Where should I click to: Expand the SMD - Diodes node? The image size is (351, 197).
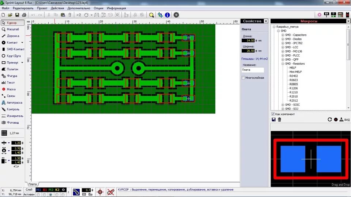point(283,39)
